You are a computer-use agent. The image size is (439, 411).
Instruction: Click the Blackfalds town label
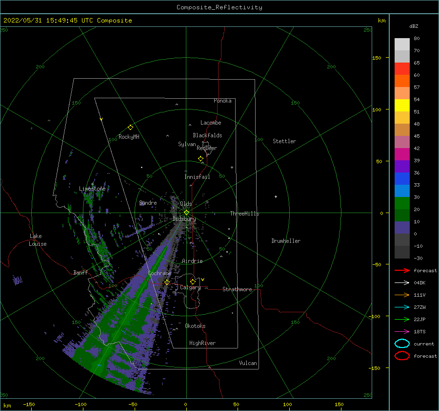point(207,135)
